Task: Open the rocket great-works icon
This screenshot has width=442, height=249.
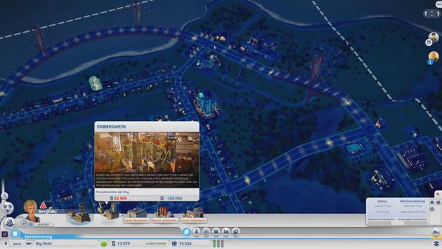Action: 196,232
